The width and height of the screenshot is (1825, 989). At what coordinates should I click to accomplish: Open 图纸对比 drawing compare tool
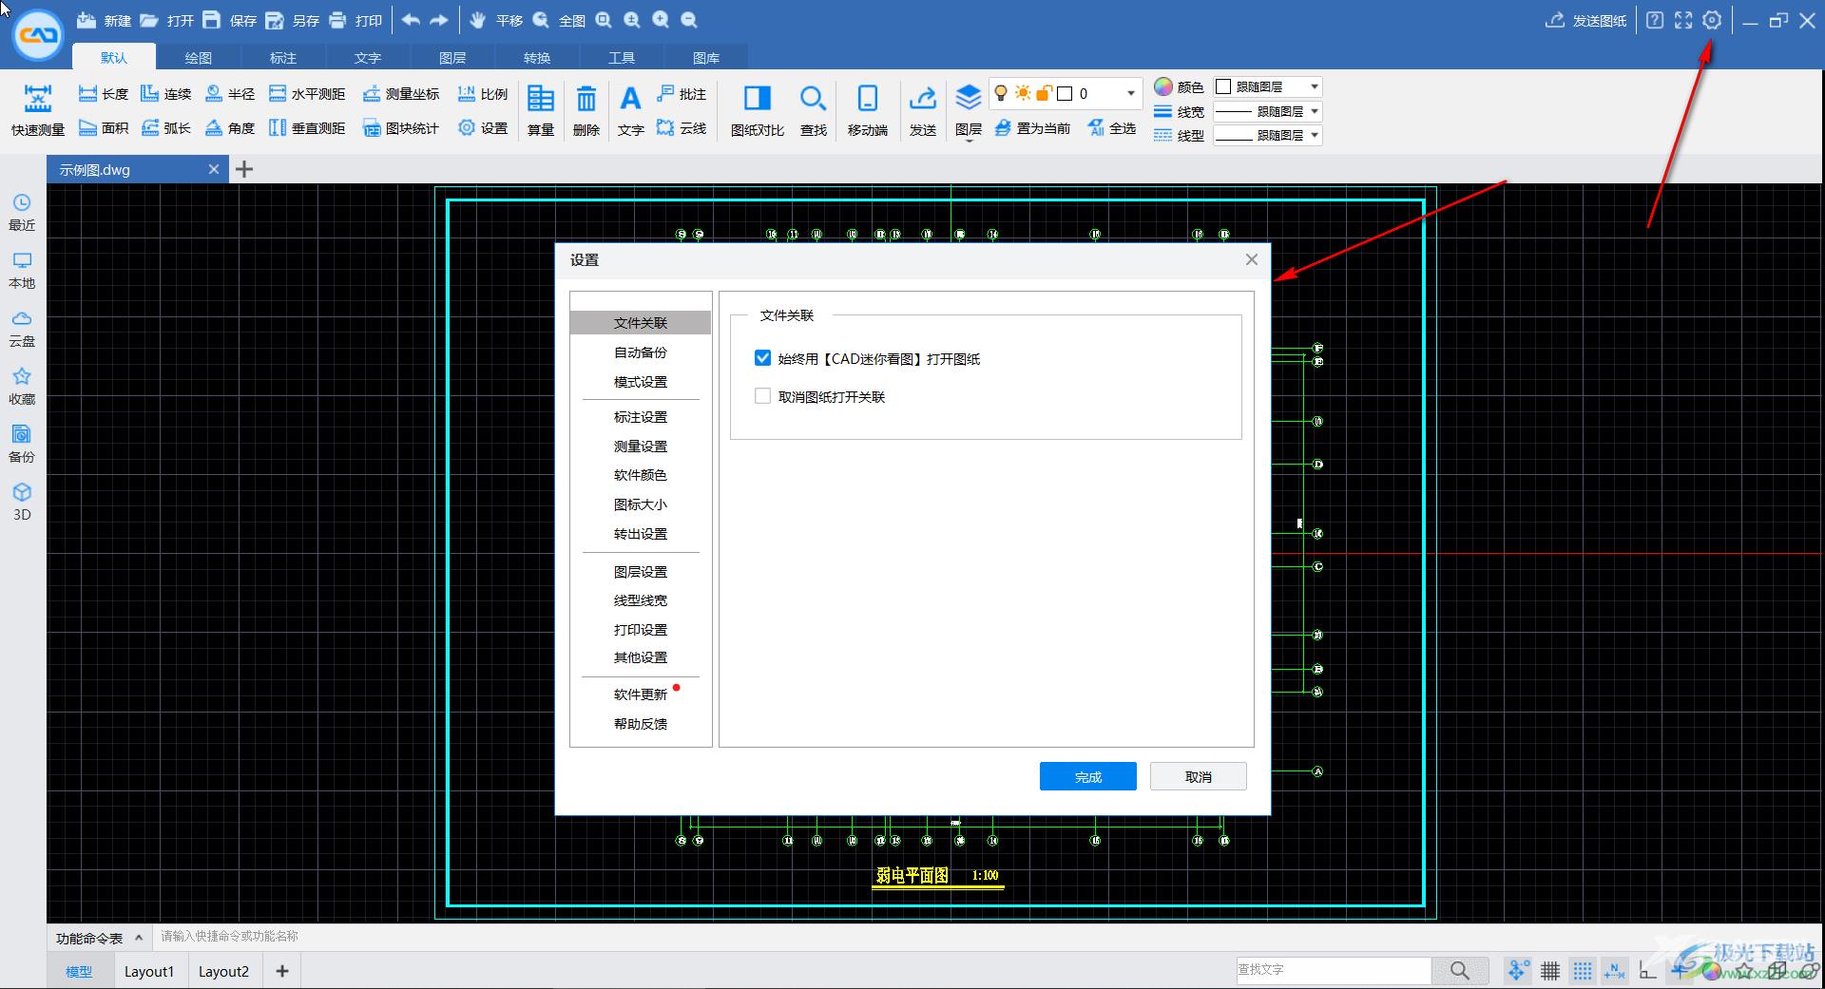(758, 110)
